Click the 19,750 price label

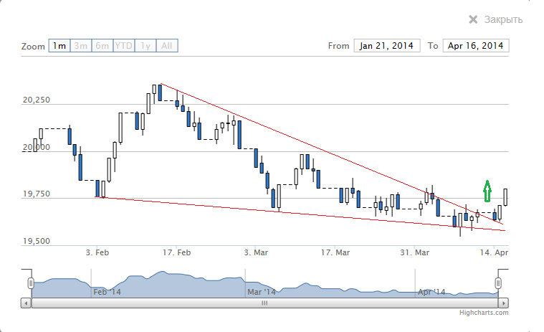pos(37,194)
